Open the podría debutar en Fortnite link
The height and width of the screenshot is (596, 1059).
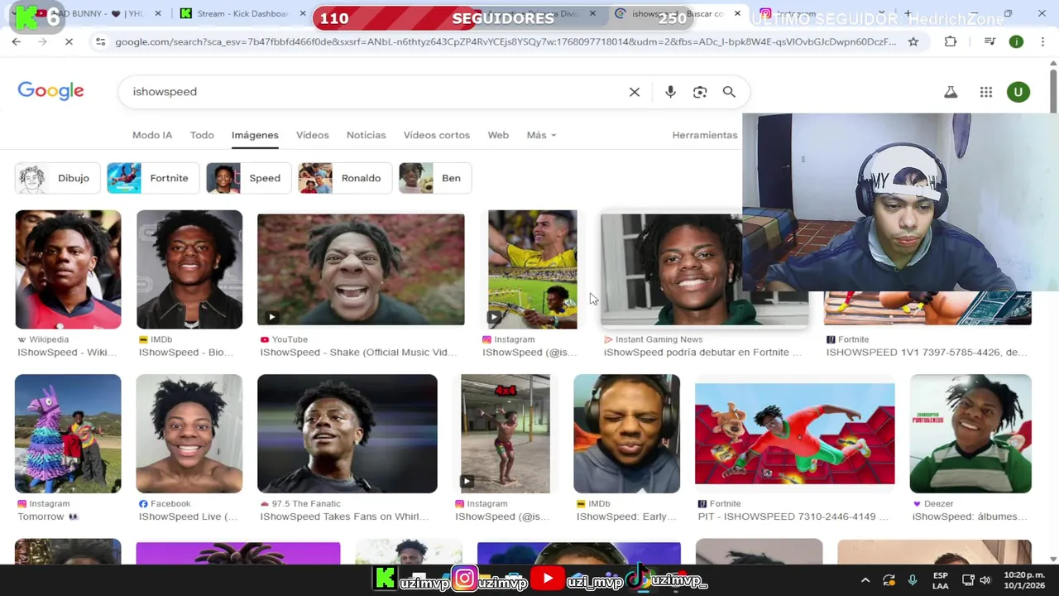[702, 353]
